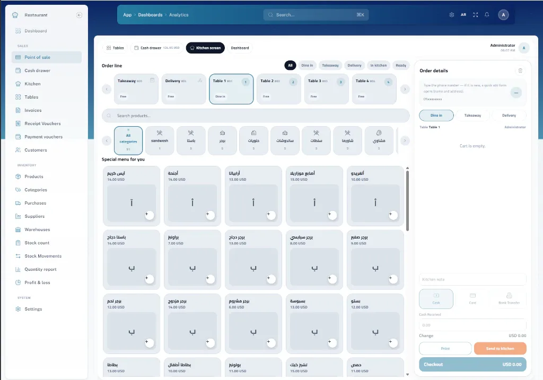Image resolution: width=543 pixels, height=380 pixels.
Task: Add براونيز to cart with plus
Action: (210, 279)
